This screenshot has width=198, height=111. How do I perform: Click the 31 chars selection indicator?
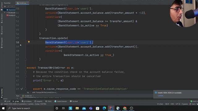point(160,104)
